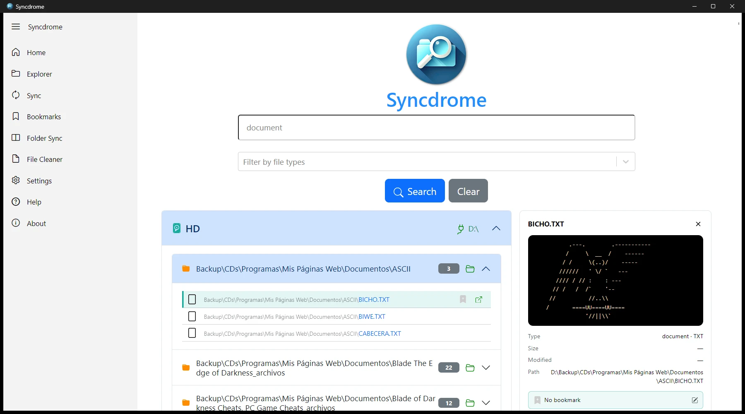Expand the Blade of Darkness Cheats group
The width and height of the screenshot is (745, 414).
tap(486, 403)
